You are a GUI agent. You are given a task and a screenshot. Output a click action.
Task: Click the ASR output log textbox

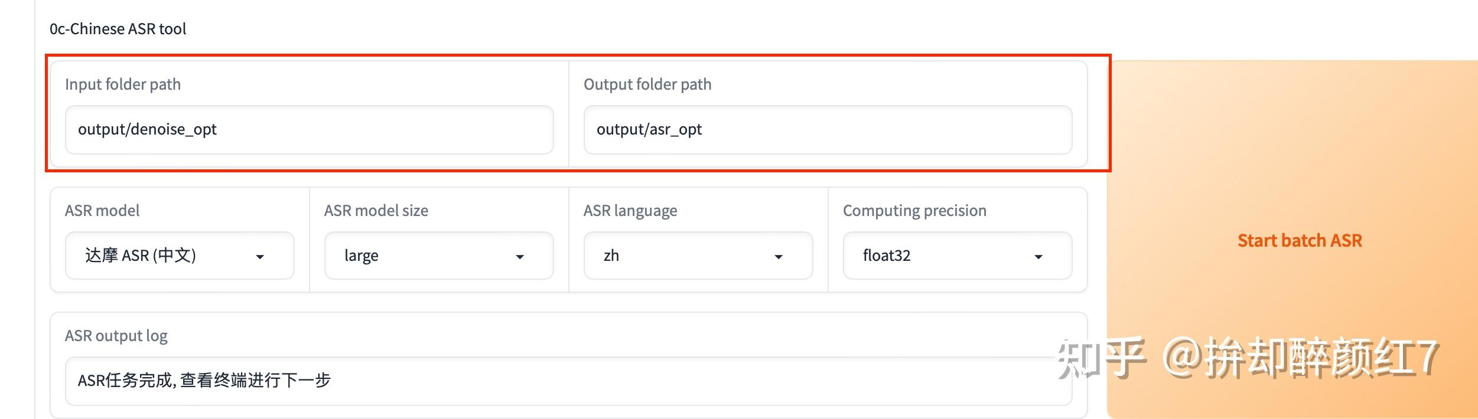pyautogui.click(x=567, y=381)
